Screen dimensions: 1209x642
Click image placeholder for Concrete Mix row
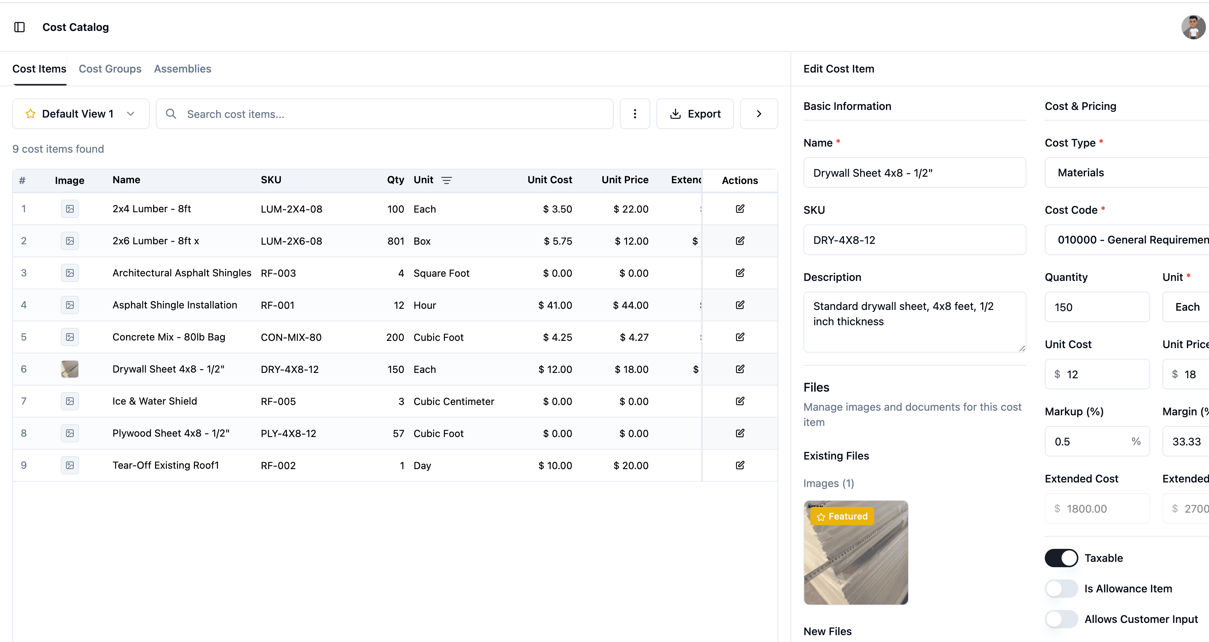pos(70,337)
